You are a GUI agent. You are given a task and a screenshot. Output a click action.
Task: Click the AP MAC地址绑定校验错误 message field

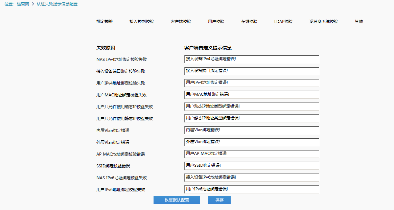point(252,154)
